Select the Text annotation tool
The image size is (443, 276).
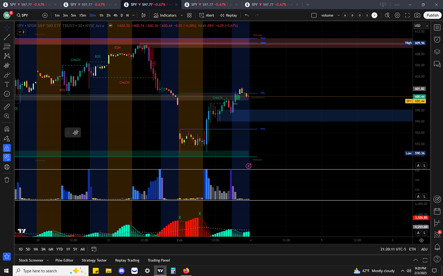click(x=7, y=84)
